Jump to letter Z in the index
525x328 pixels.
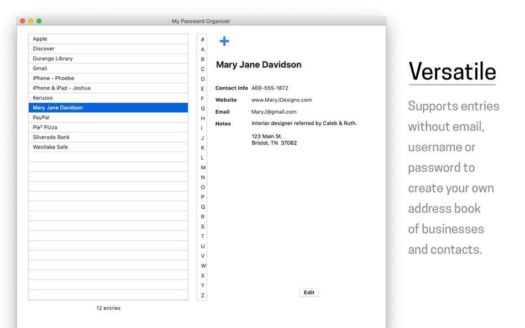[x=202, y=295]
